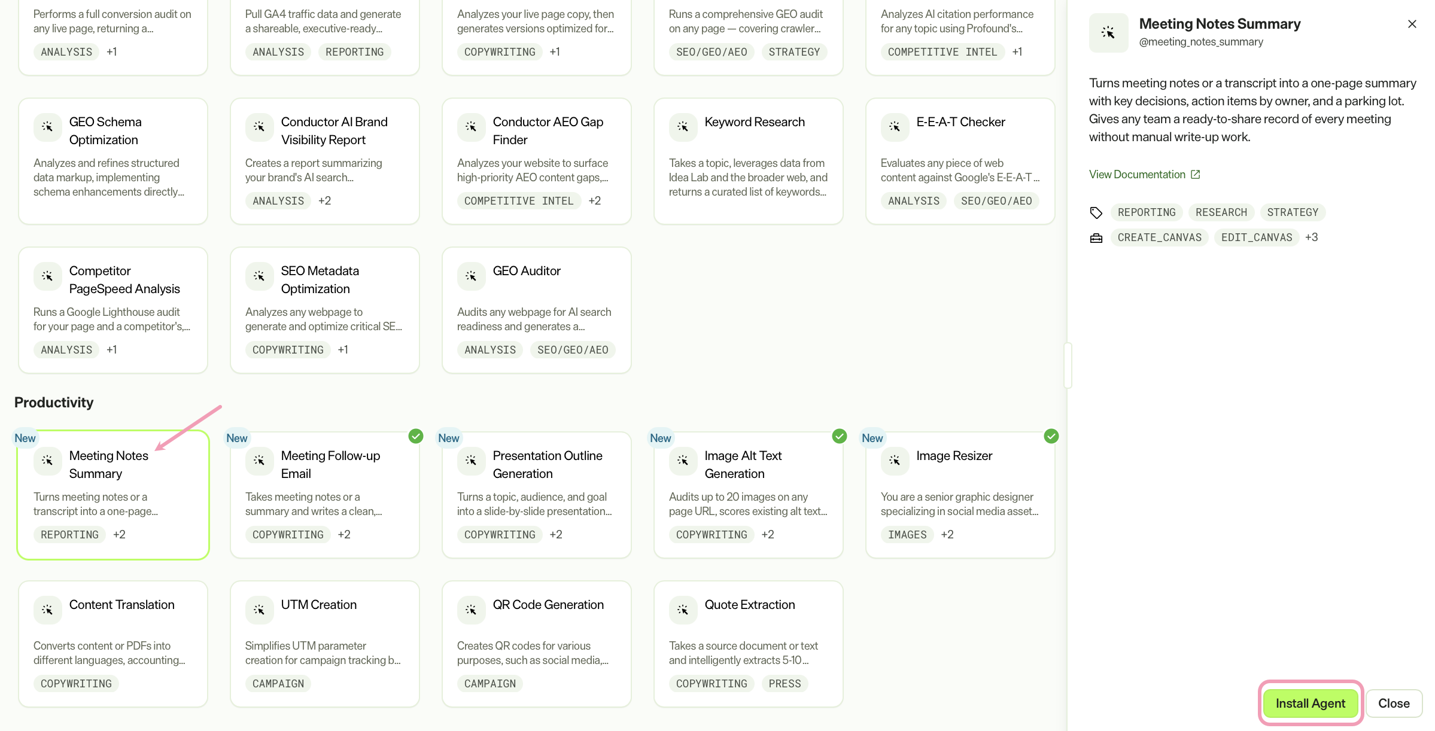Expand +2 tags on Meeting Notes Summary card
The image size is (1435, 731).
pos(119,535)
